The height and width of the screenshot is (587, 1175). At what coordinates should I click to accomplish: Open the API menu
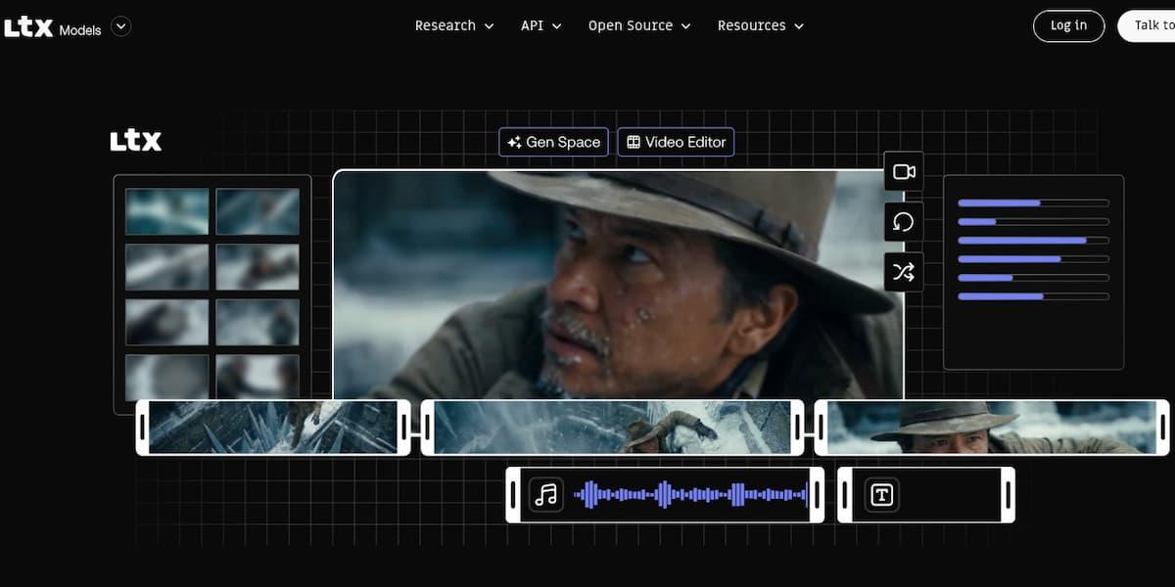click(540, 26)
